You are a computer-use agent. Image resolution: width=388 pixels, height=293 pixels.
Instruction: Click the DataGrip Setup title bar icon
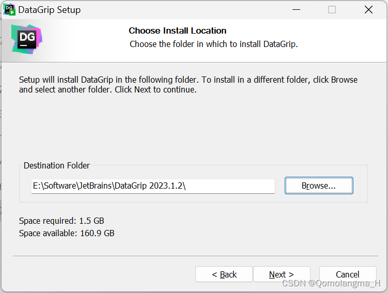coord(9,10)
